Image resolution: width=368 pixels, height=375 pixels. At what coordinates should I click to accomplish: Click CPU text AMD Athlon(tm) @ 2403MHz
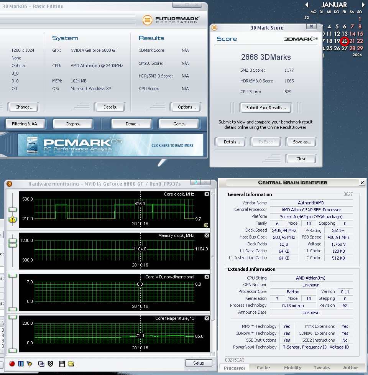point(97,66)
